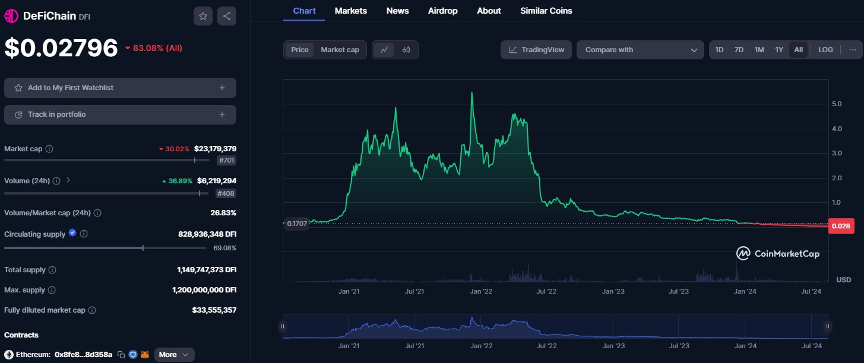Switch to candlestick chart icon
864x363 pixels.
tap(406, 50)
